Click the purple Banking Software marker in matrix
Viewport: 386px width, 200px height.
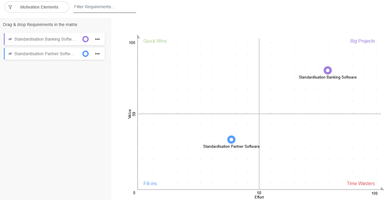coord(328,70)
